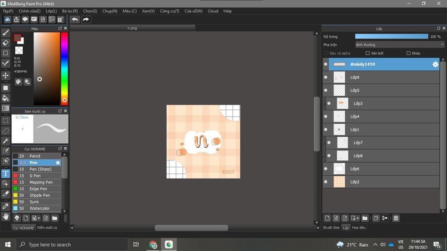
Task: Select the Pencil brush
Action: pos(37,156)
